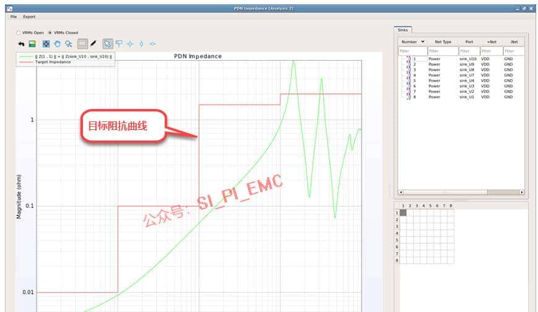538x312 pixels.
Task: Open the Export menu
Action: point(29,17)
